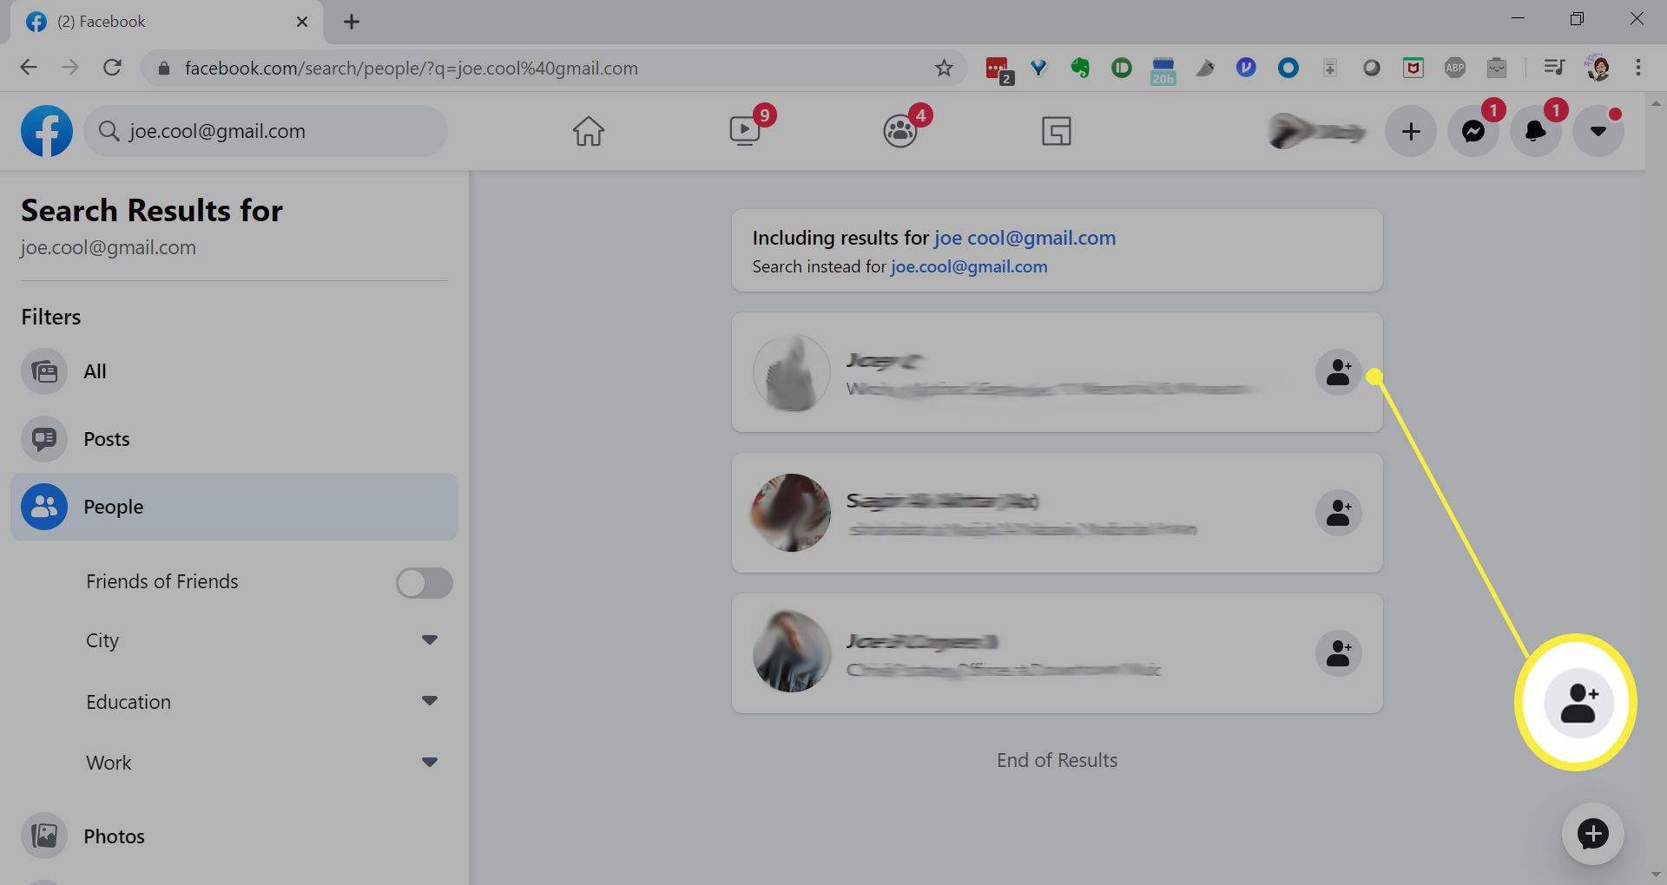Add friend on the third search result

coord(1339,653)
